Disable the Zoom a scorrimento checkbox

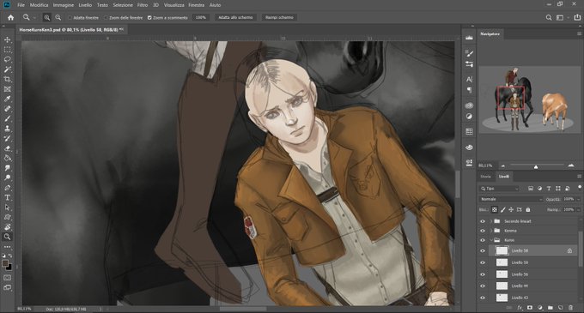pos(149,17)
